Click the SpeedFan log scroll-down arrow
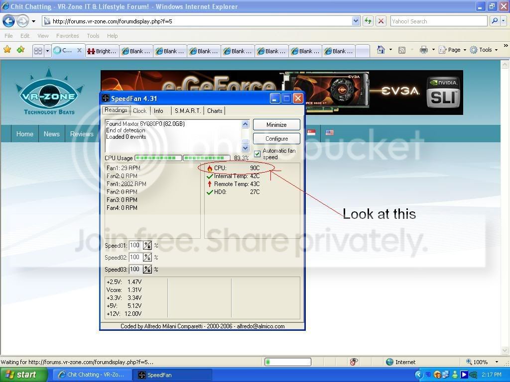The image size is (510, 382). point(246,148)
